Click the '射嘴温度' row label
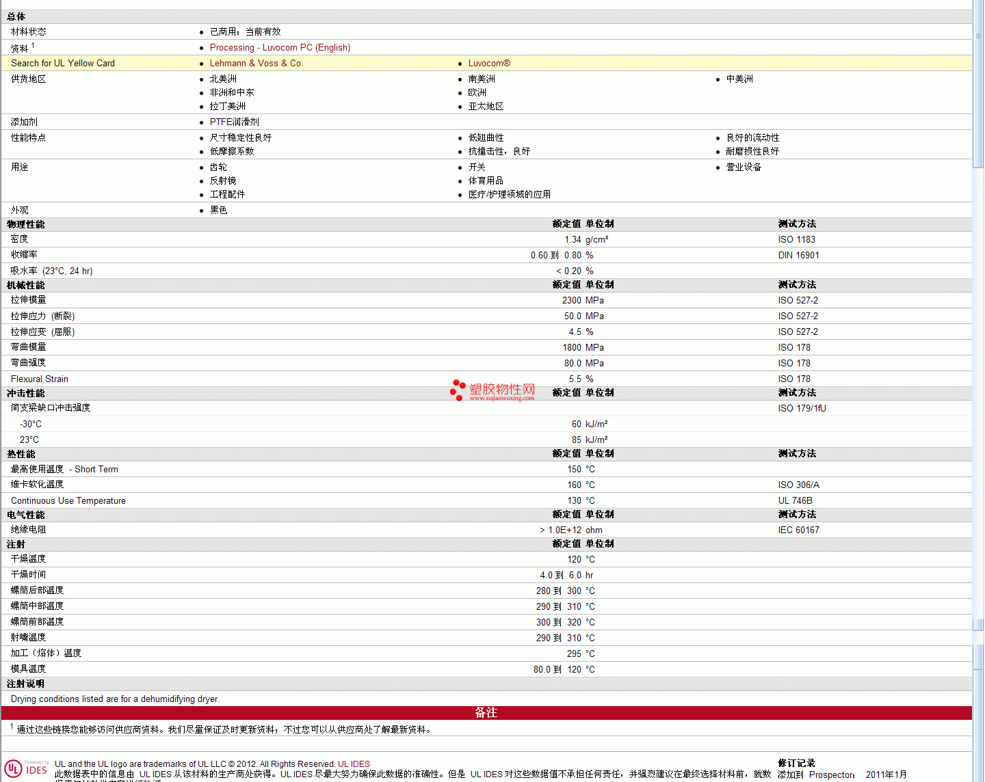This screenshot has height=782, width=985. point(29,637)
